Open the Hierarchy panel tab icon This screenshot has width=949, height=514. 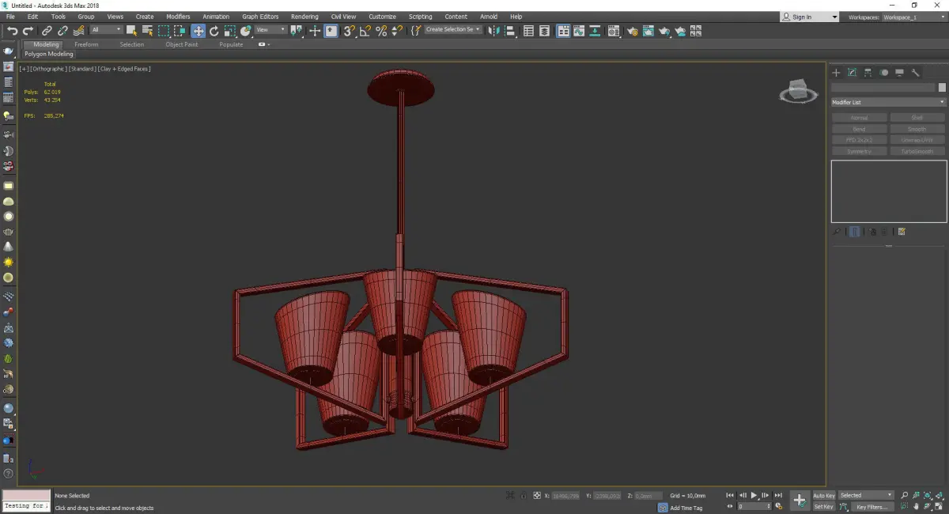pyautogui.click(x=868, y=72)
